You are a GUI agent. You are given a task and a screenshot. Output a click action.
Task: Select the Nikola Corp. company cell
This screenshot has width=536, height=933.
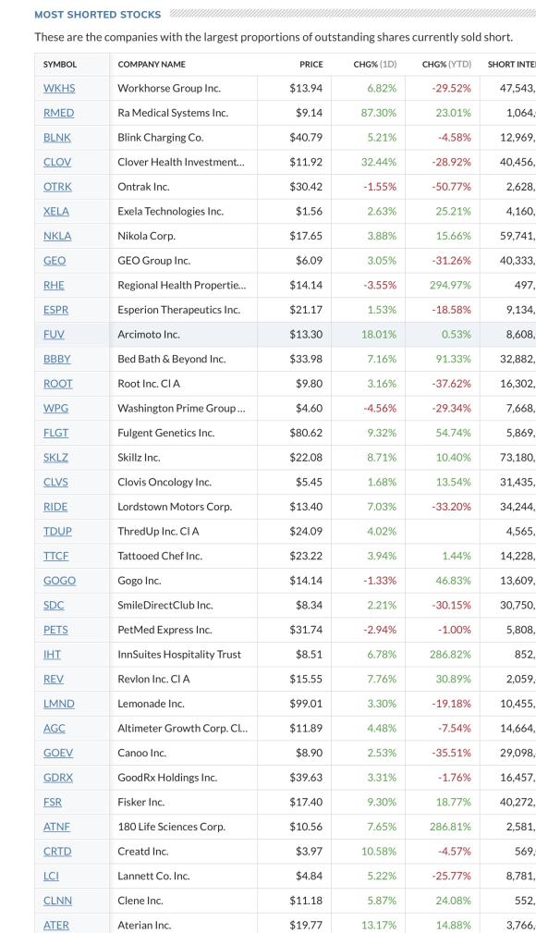point(146,236)
